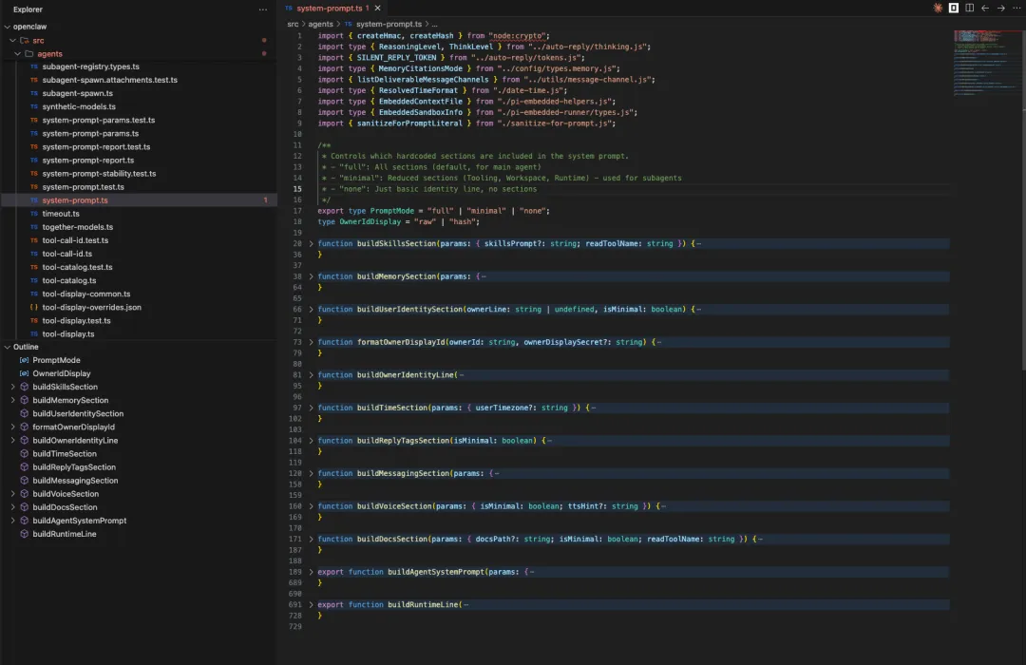This screenshot has height=665, width=1026.
Task: Open tool-display.test.ts file
Action: click(77, 321)
